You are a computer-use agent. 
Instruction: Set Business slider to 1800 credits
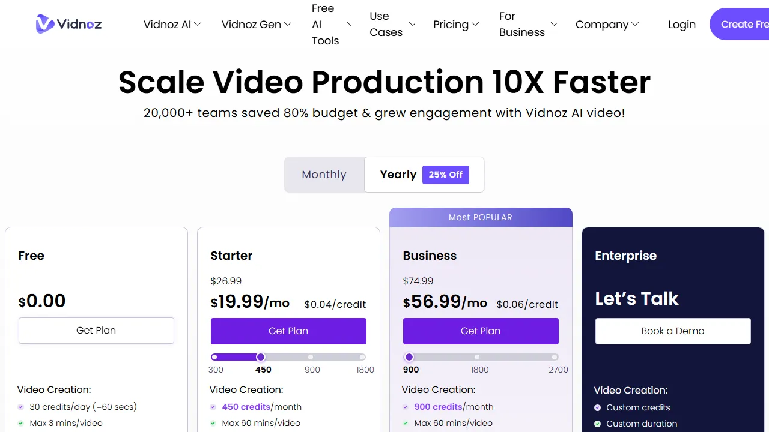tap(477, 357)
